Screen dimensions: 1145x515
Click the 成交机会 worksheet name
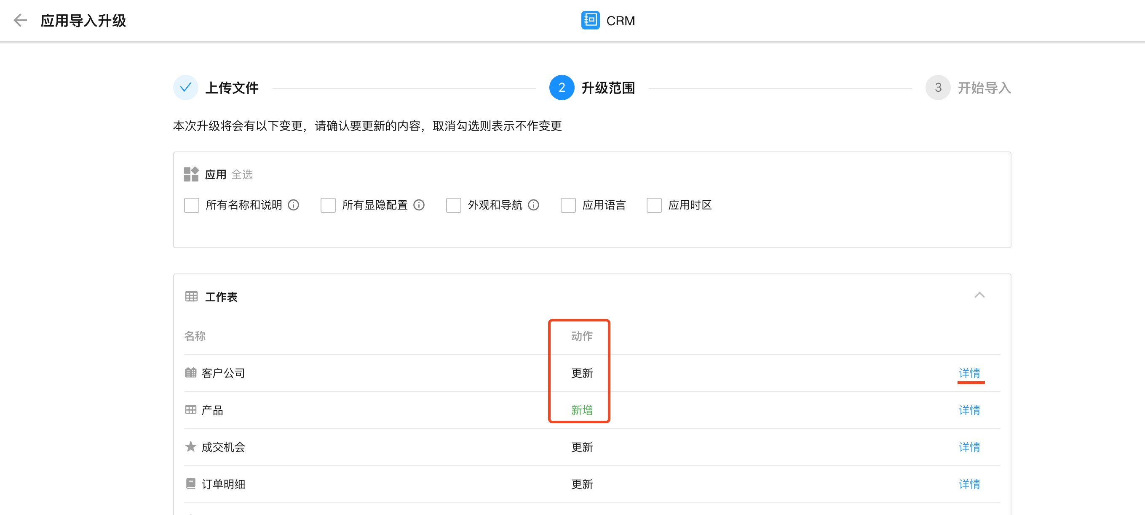tap(223, 447)
